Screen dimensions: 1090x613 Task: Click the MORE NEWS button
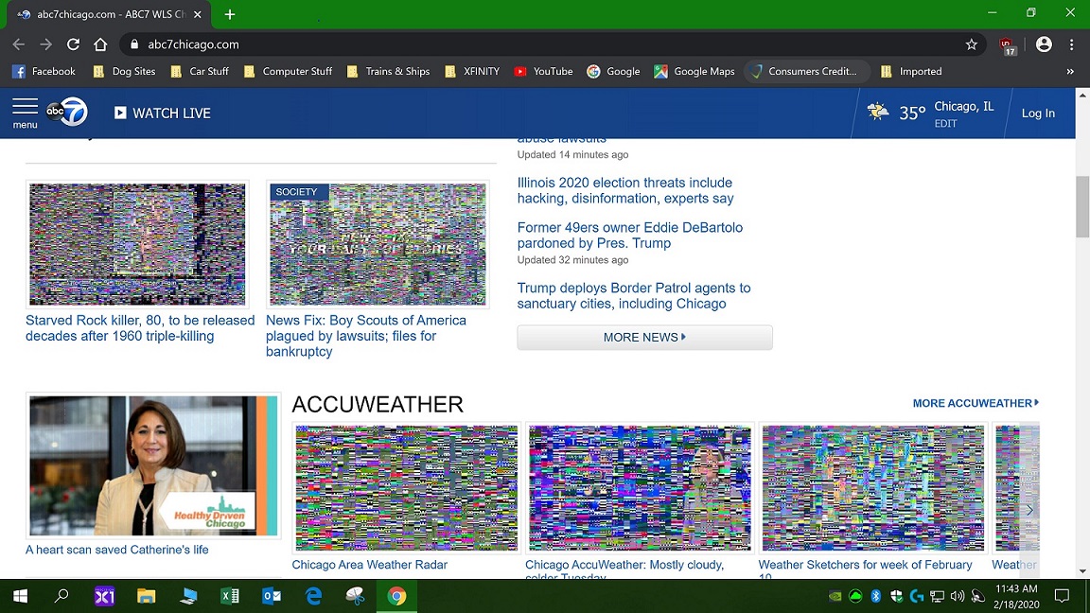(644, 337)
